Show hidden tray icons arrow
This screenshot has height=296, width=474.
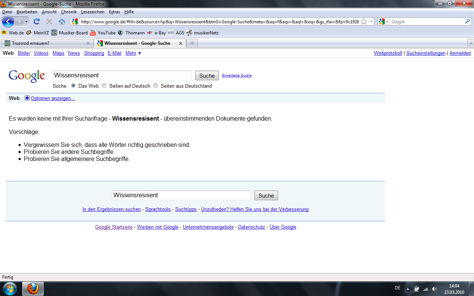tap(408, 289)
